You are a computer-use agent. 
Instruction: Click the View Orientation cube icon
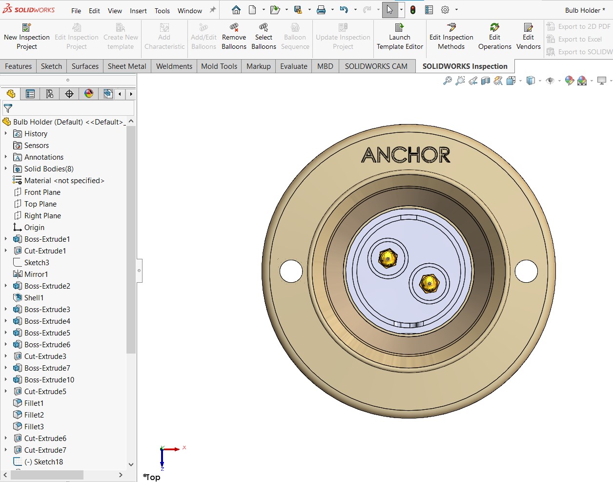pyautogui.click(x=511, y=81)
